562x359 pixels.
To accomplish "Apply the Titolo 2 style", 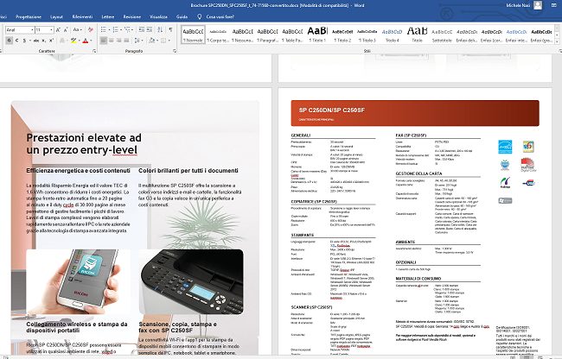I will (x=342, y=35).
